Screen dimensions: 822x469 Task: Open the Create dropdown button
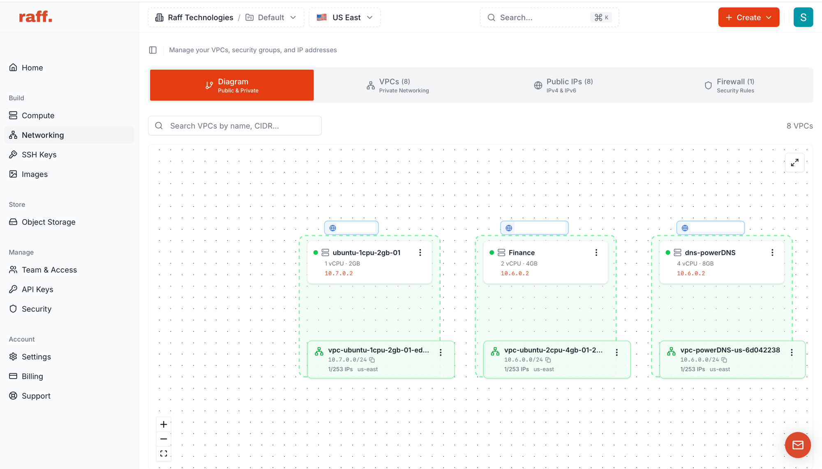(x=748, y=17)
